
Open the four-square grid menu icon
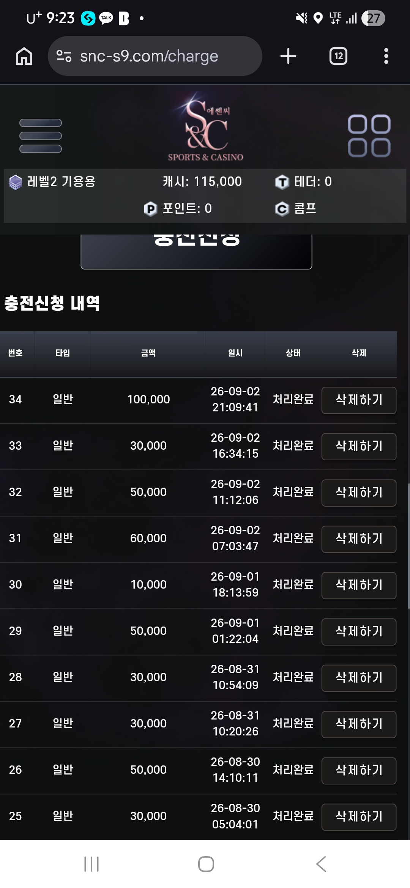pyautogui.click(x=369, y=136)
